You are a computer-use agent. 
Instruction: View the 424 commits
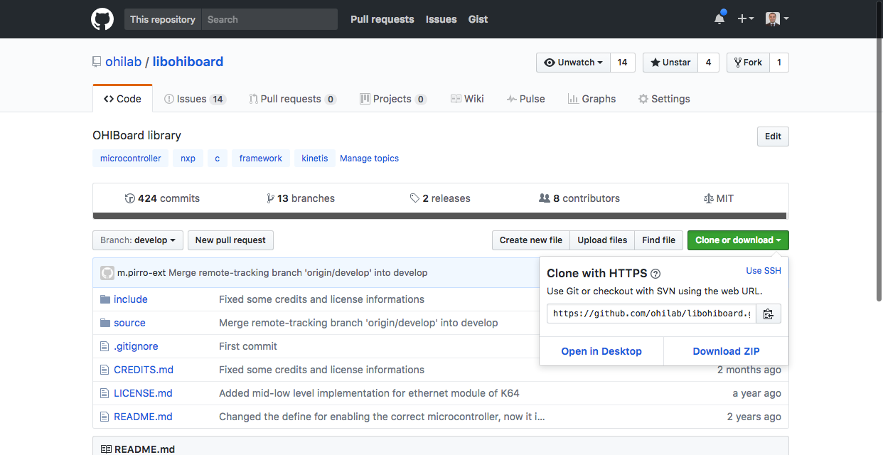[162, 198]
